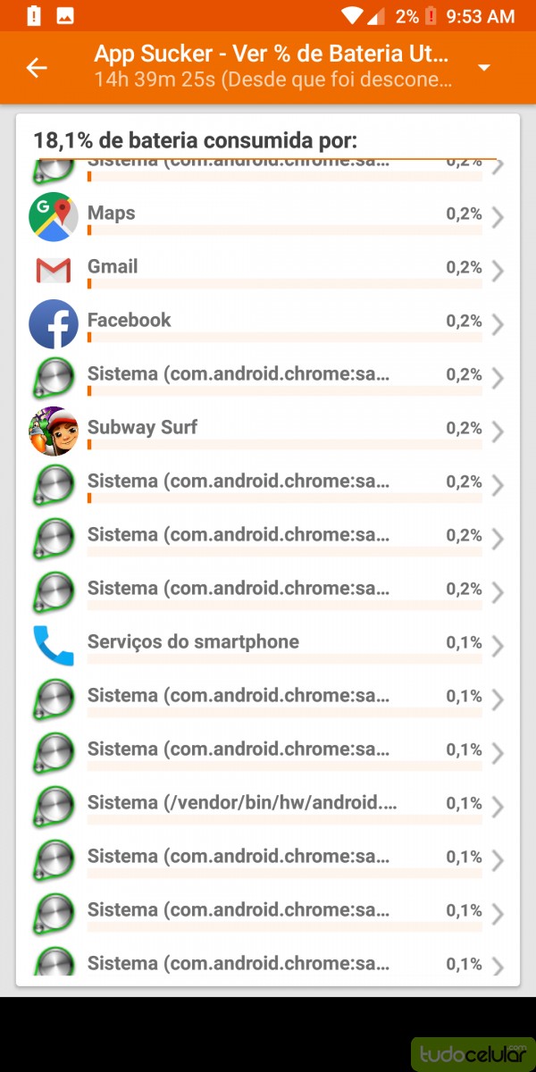Open Serviços do smartphone details chevron
The image size is (536, 1072).
click(x=498, y=646)
